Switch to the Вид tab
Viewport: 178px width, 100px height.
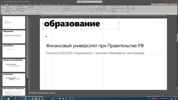point(55,4)
